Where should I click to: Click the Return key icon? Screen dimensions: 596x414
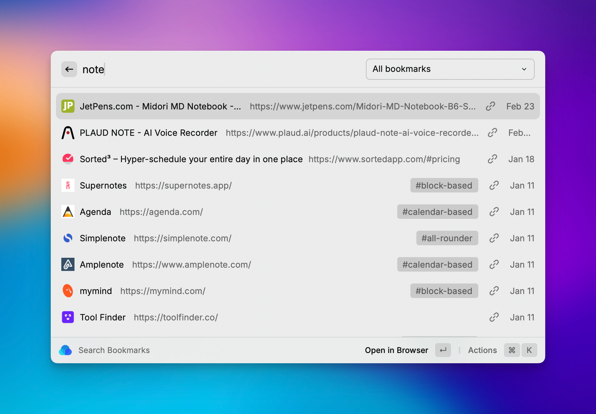[443, 350]
